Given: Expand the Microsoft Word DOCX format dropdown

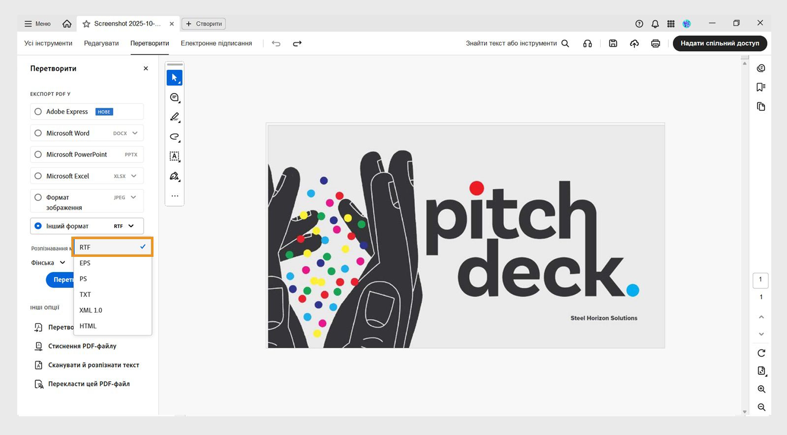Looking at the screenshot, I should (135, 133).
